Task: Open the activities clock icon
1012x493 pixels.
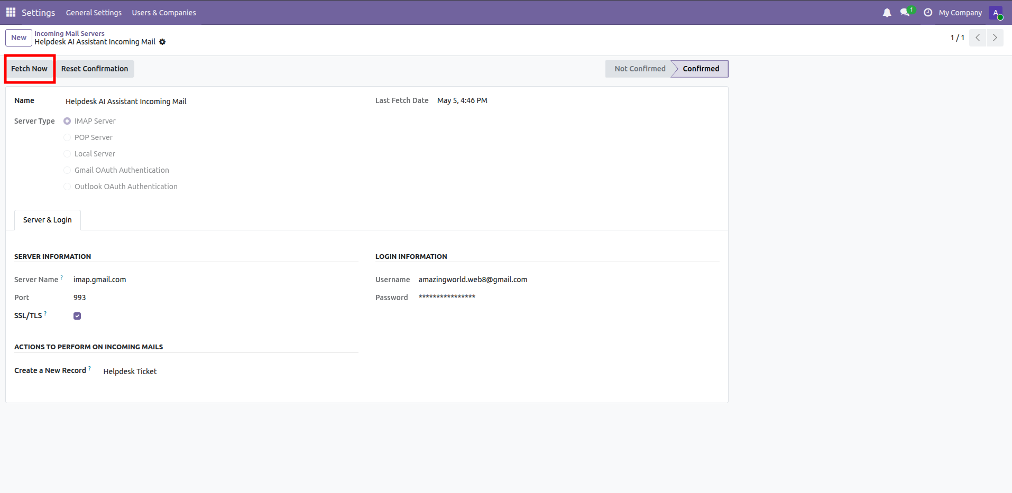Action: point(928,13)
